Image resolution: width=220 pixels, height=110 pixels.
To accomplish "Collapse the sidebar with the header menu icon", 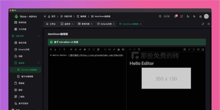I will click(45, 16).
